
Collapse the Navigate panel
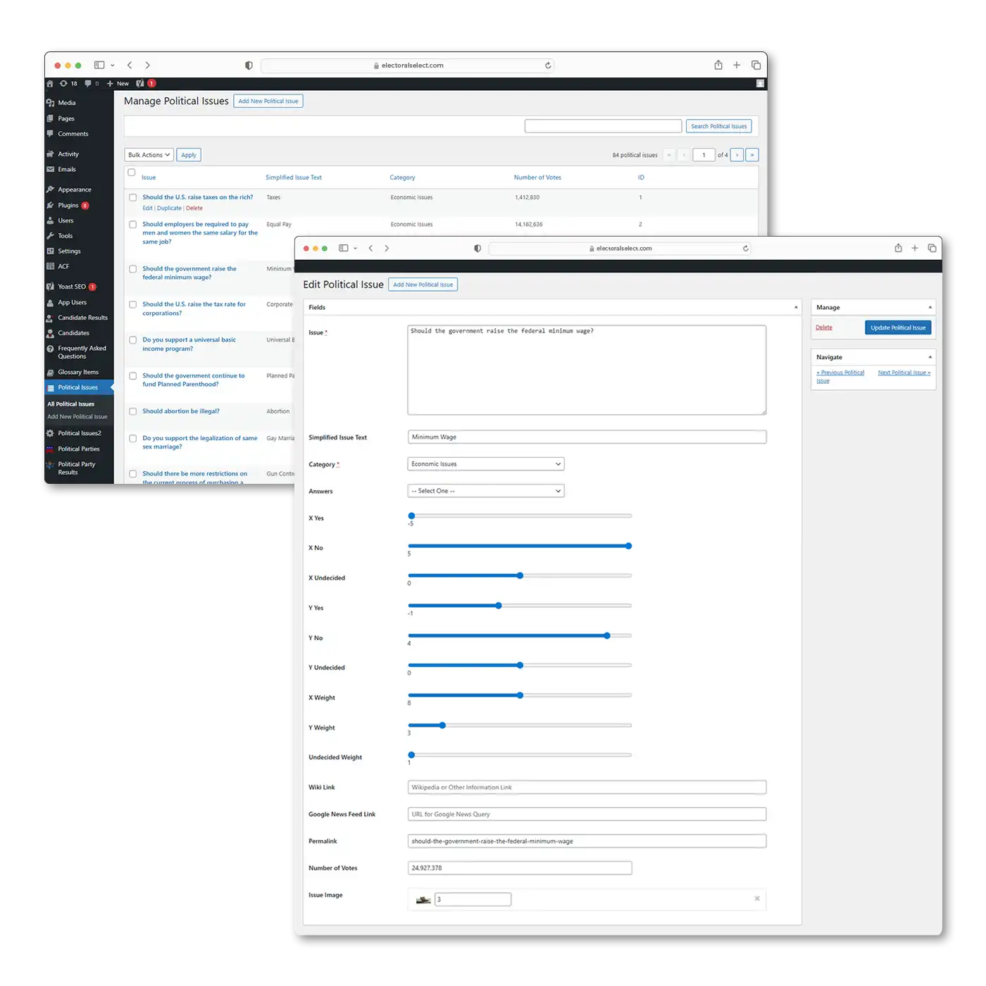coord(930,357)
